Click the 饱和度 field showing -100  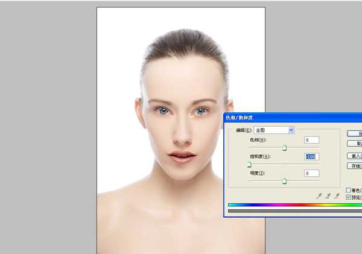pos(311,157)
